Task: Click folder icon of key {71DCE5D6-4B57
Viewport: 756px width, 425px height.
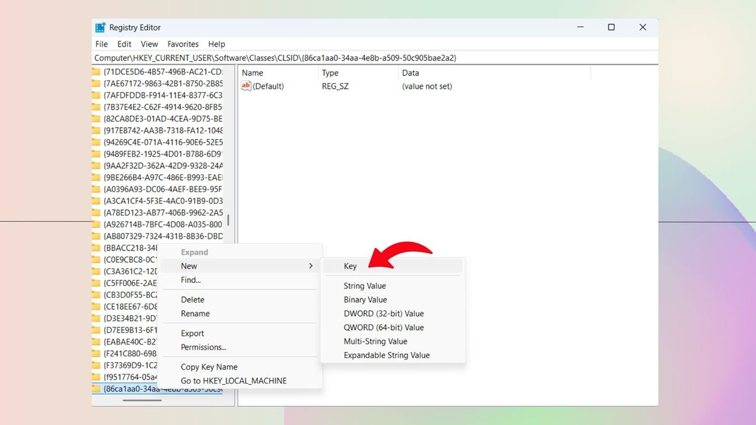Action: (x=96, y=71)
